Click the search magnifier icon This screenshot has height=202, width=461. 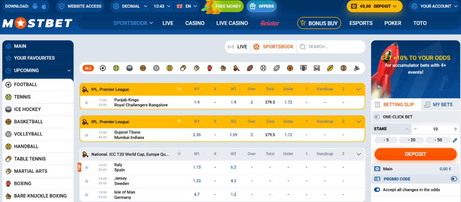303,47
